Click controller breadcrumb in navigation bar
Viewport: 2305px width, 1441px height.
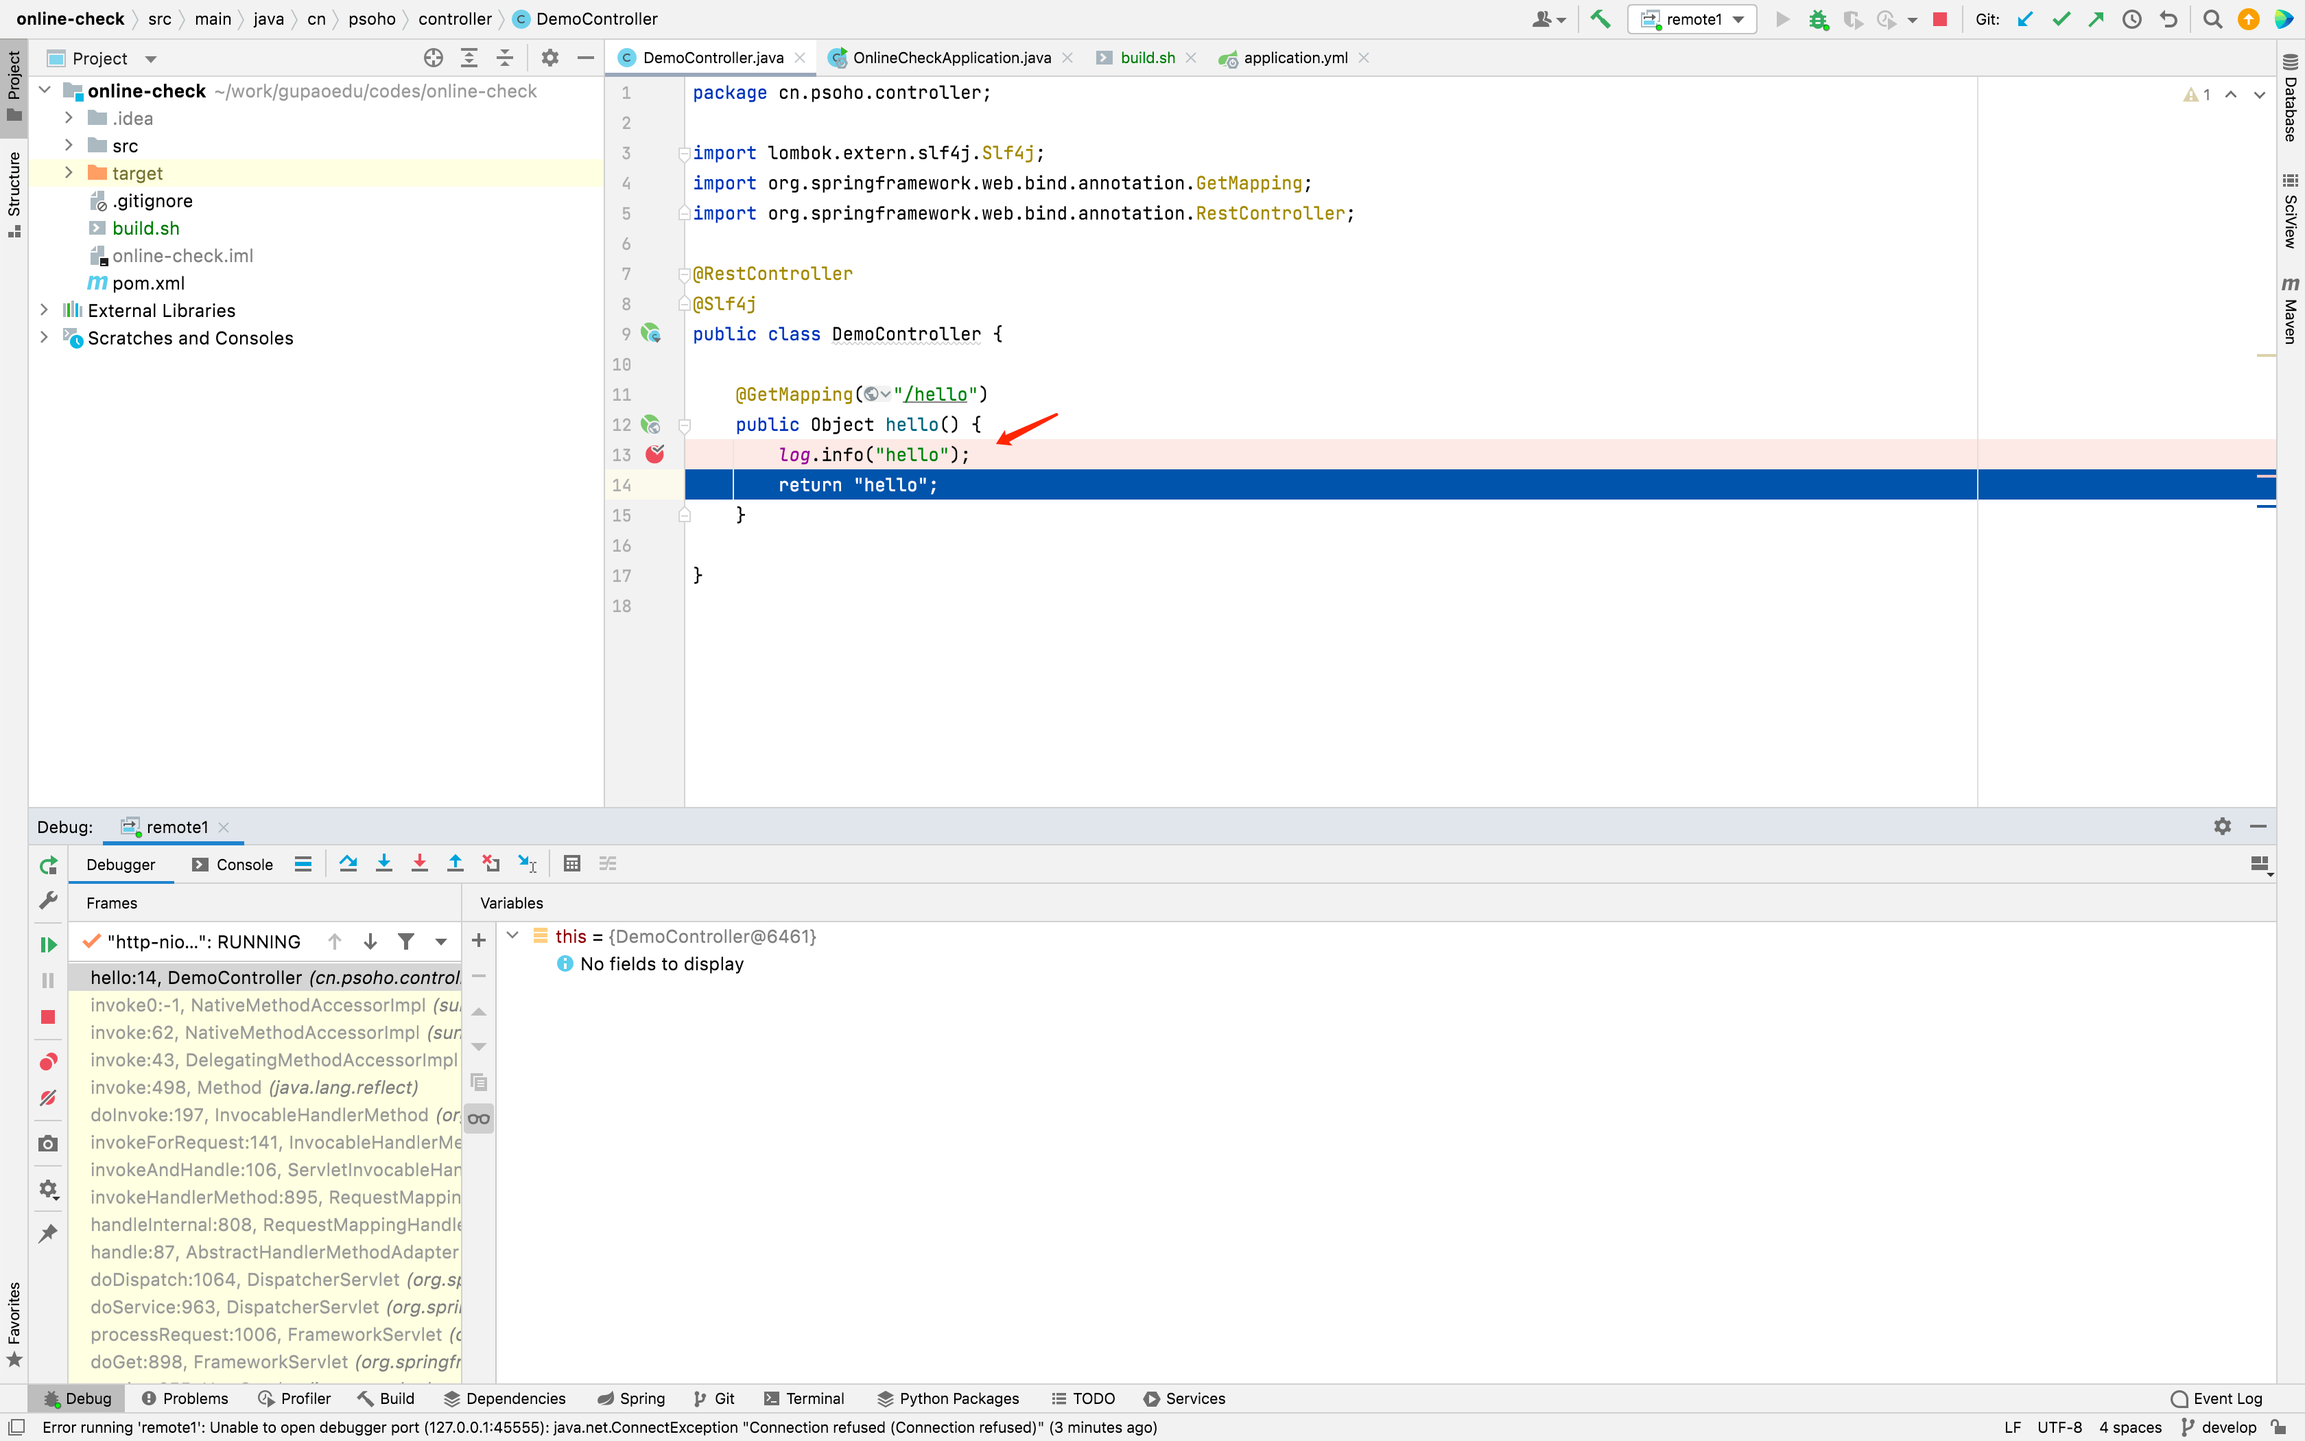click(454, 19)
